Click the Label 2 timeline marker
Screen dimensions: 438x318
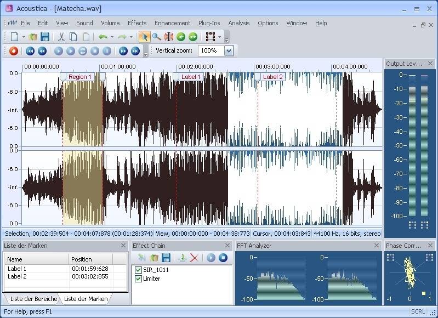point(272,77)
